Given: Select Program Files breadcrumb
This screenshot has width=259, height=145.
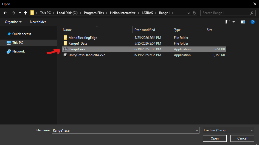Looking at the screenshot, I should pyautogui.click(x=94, y=13).
